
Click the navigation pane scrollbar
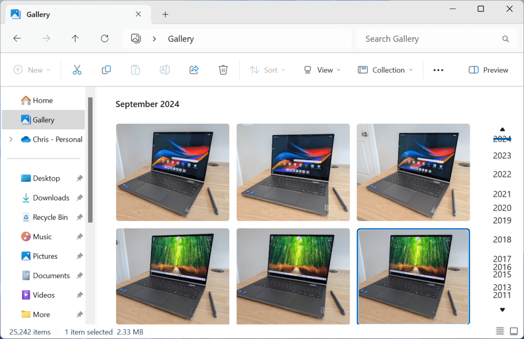click(x=90, y=160)
